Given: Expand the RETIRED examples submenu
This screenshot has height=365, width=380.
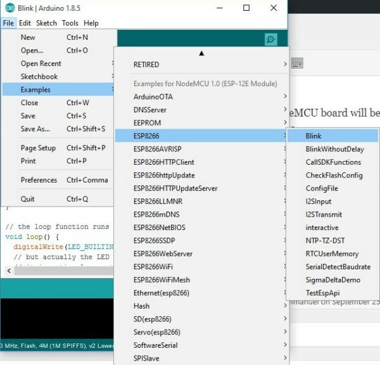Looking at the screenshot, I should click(x=146, y=65).
